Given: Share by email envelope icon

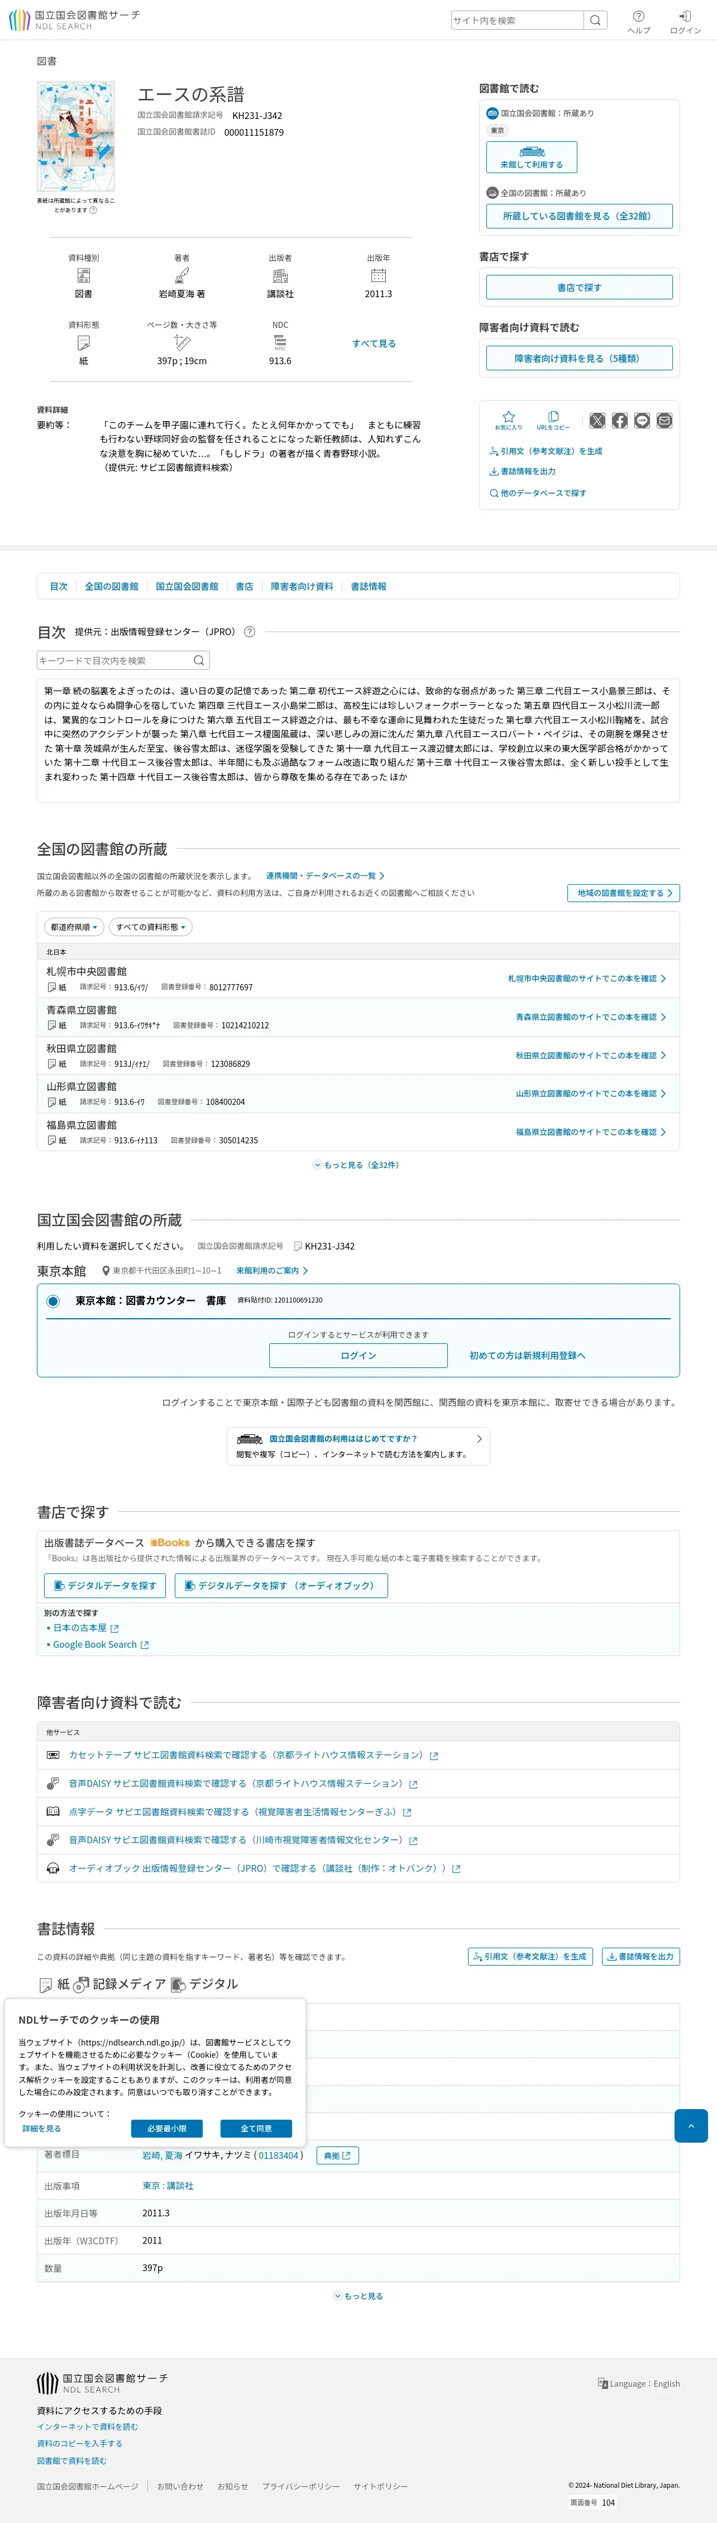Looking at the screenshot, I should [x=665, y=420].
